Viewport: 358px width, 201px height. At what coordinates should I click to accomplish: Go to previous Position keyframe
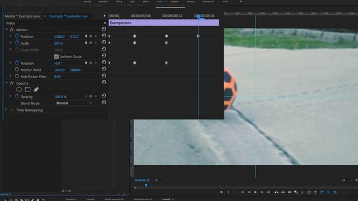click(x=86, y=36)
